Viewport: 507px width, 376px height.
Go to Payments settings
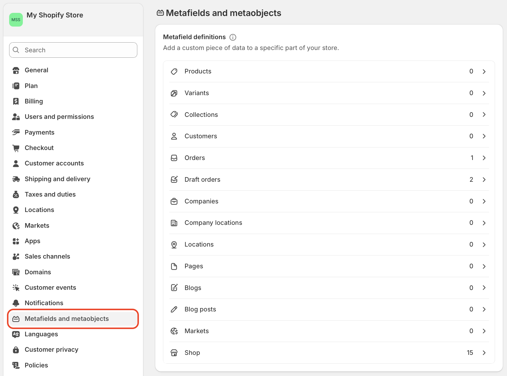point(39,132)
